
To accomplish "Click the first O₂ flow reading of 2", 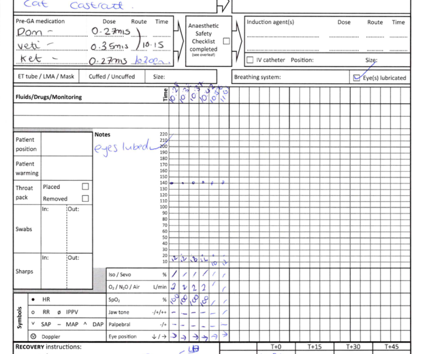I will tap(174, 286).
